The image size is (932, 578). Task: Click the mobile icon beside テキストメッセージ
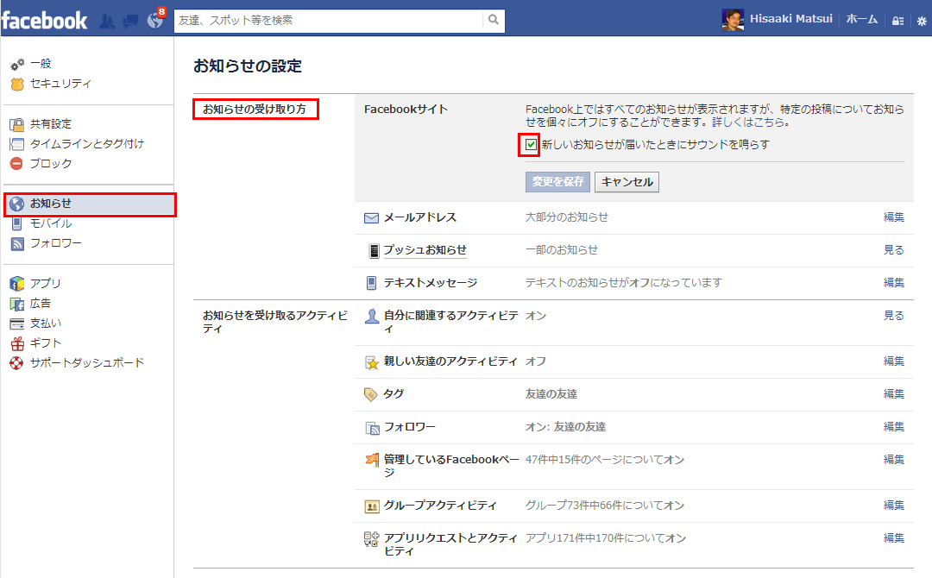(371, 283)
